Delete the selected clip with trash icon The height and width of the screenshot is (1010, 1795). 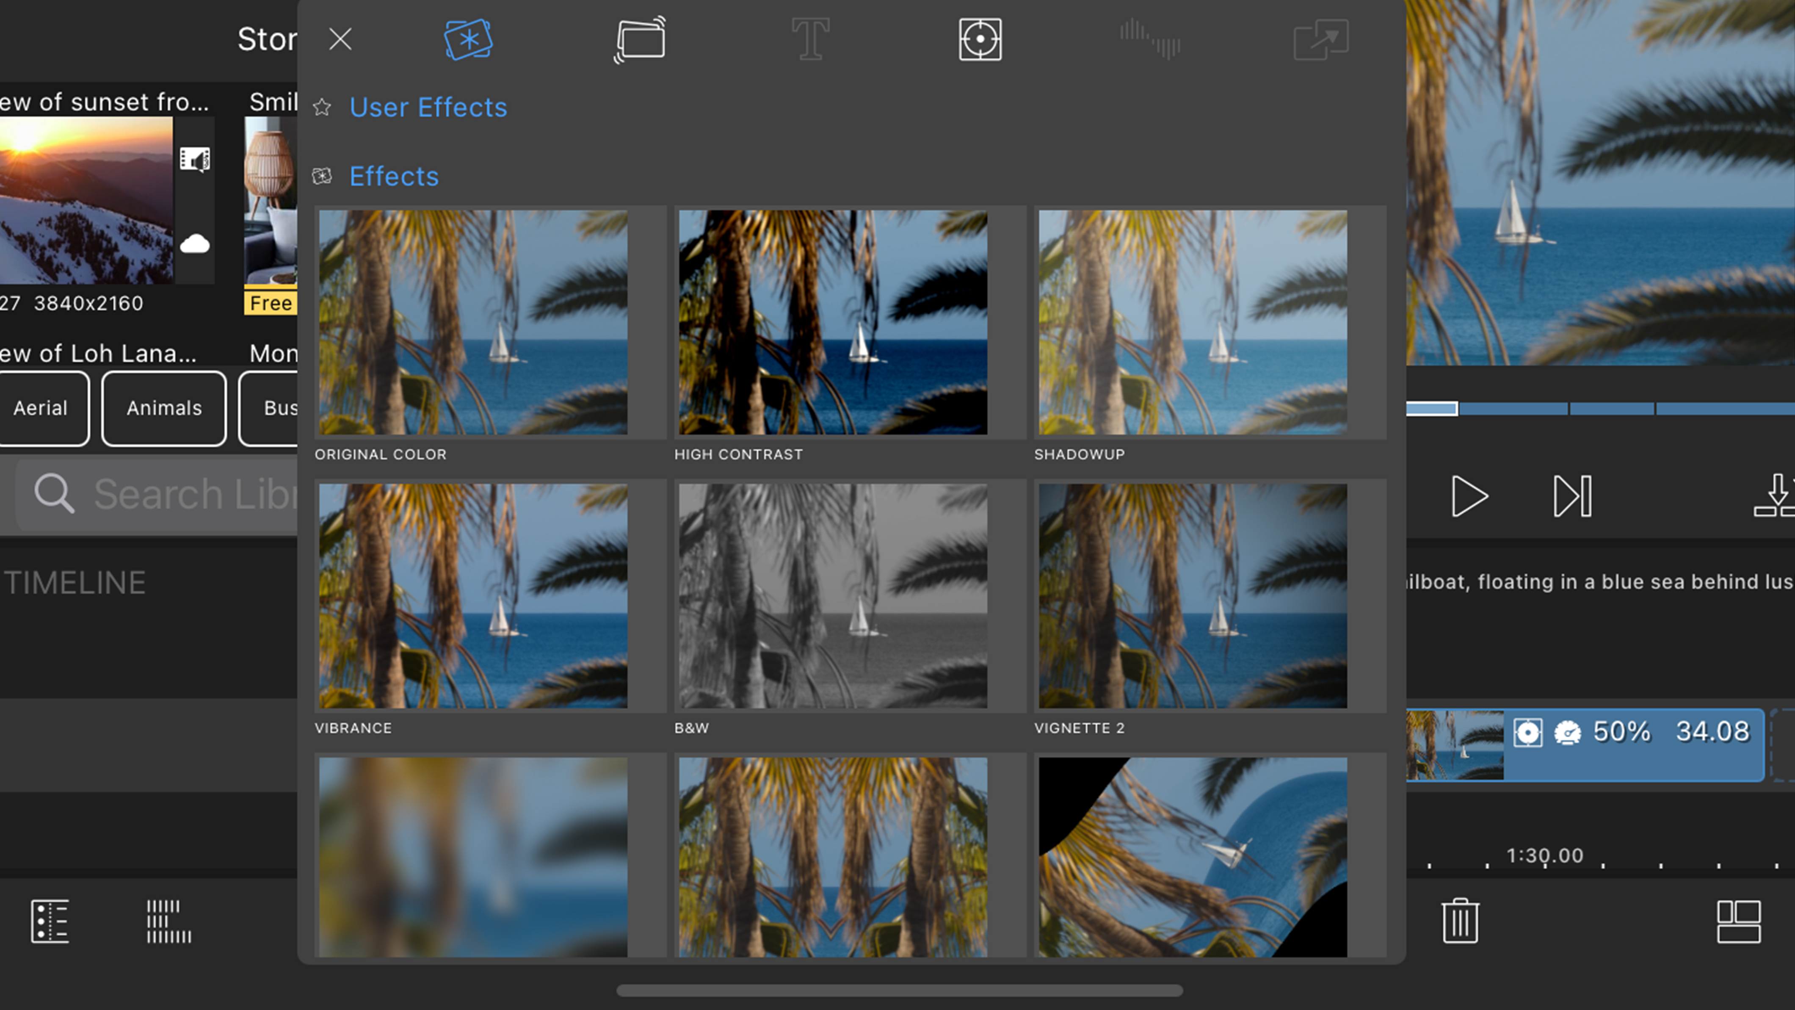pyautogui.click(x=1460, y=921)
